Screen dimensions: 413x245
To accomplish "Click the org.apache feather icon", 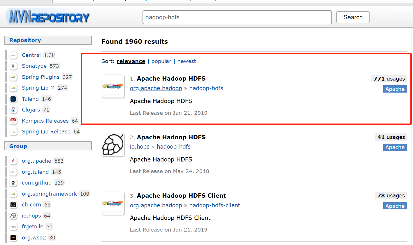I will pyautogui.click(x=13, y=161).
